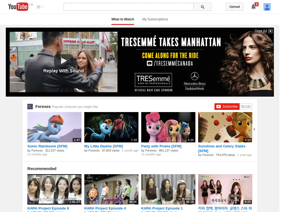Select the What to Watch tab
The image size is (283, 212).
coord(123,19)
